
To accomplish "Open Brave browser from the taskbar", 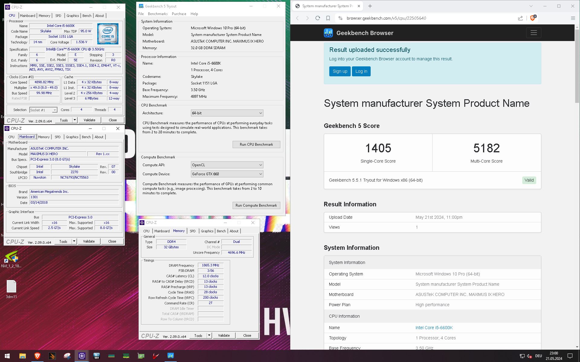I will click(37, 356).
